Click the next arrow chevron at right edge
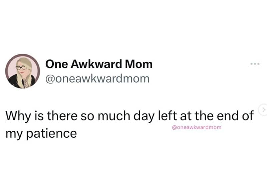This screenshot has width=267, height=196. click(x=263, y=109)
